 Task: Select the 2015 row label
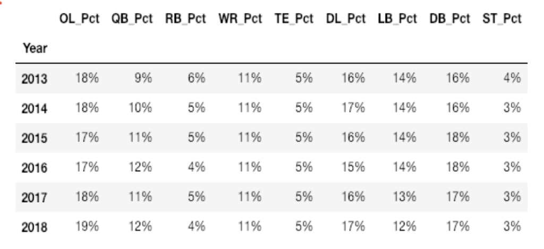35,139
